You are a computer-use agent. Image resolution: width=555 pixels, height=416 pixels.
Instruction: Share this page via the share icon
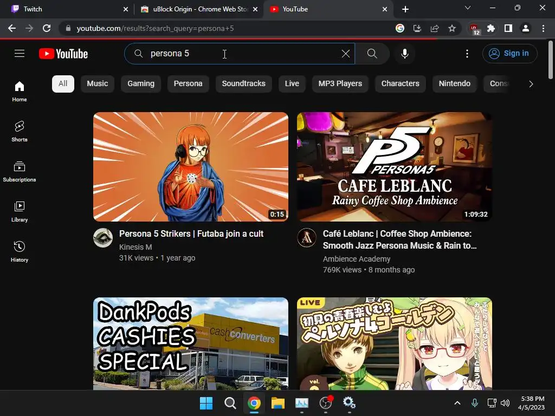coord(435,28)
